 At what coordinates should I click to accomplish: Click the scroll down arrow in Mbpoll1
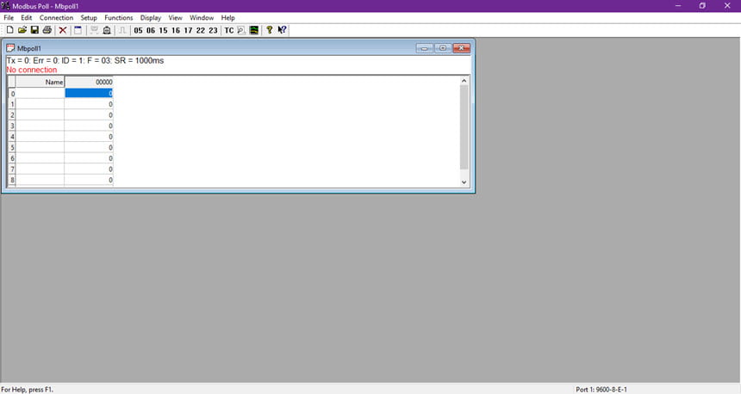click(464, 182)
